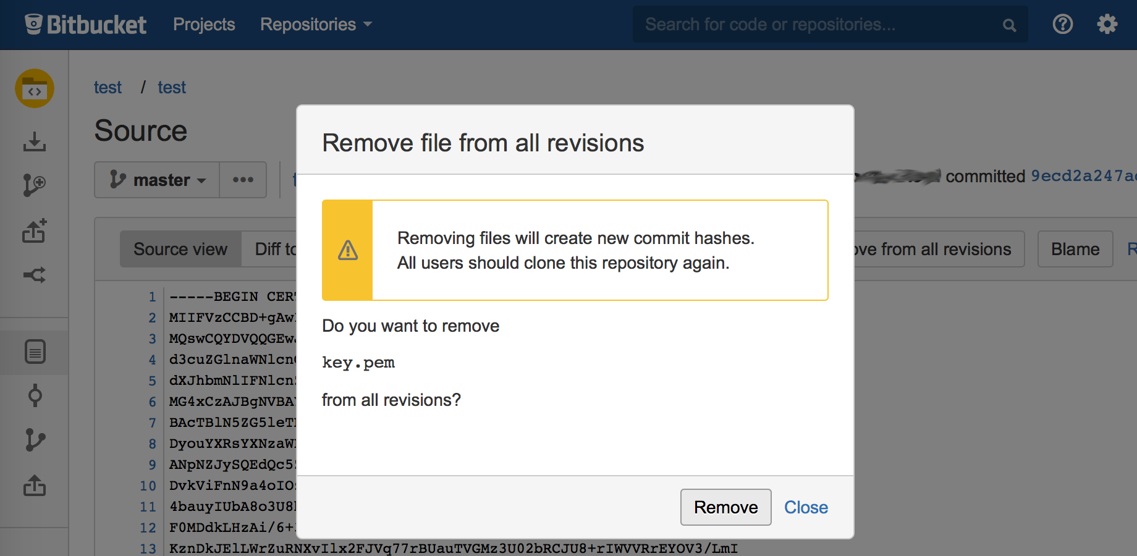Open the first test breadcrumb link
The image size is (1137, 556).
108,88
